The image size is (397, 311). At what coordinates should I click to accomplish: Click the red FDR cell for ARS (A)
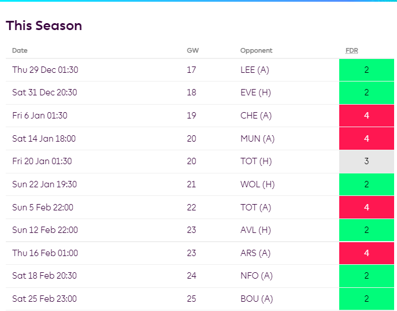point(366,253)
